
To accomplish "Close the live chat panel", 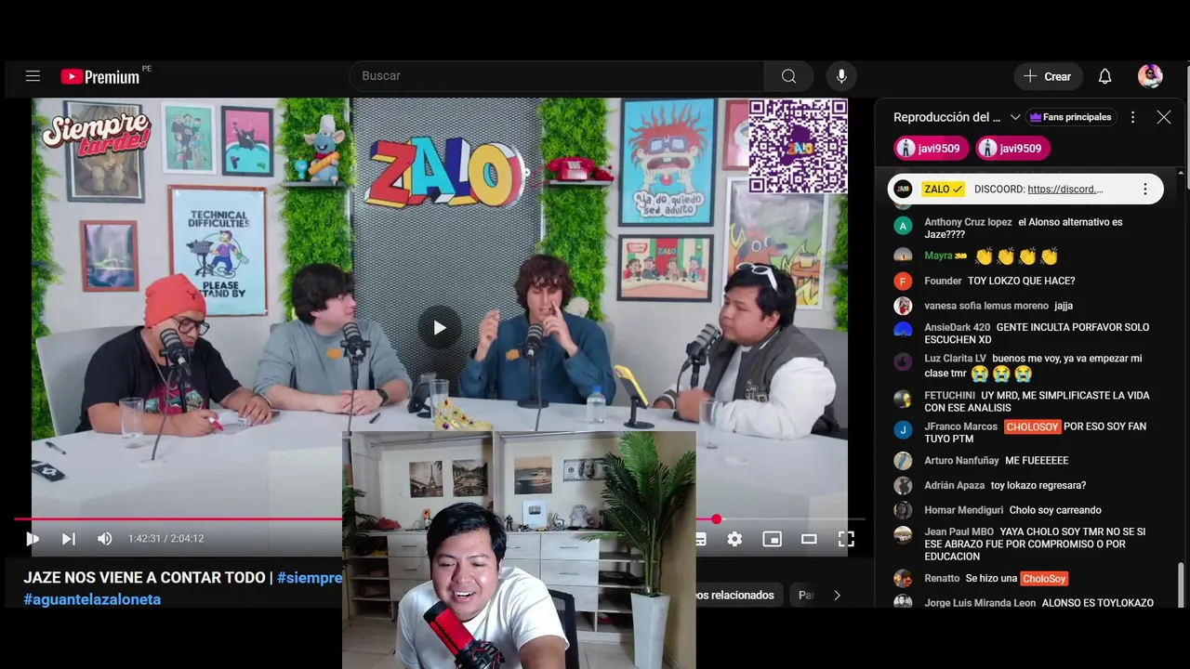I will 1164,117.
